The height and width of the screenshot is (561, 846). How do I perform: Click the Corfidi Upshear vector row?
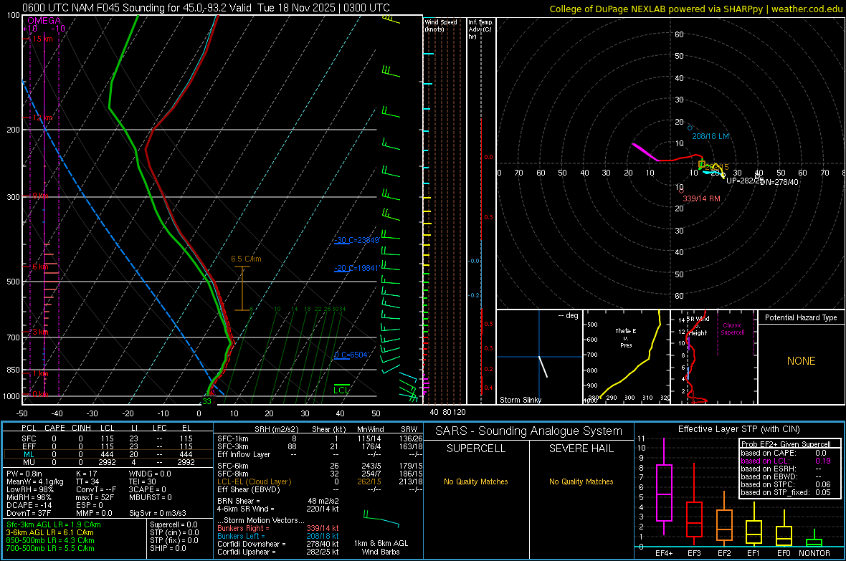[278, 552]
